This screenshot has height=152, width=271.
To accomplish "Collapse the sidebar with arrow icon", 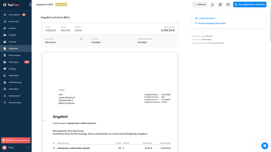I will [x=30, y=5].
